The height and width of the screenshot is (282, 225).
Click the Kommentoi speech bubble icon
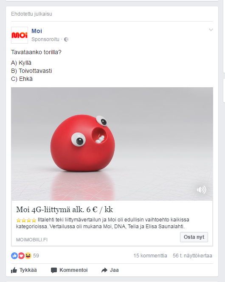pos(54,270)
